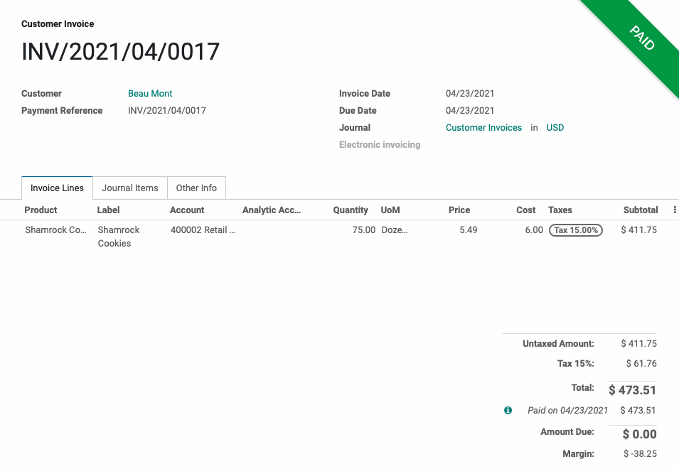
Task: Sort by the Quantity column header
Action: pos(351,210)
